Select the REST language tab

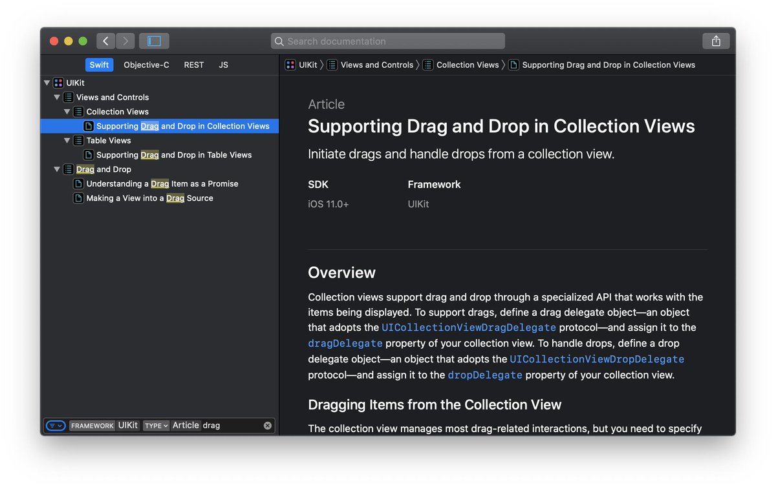pos(193,65)
